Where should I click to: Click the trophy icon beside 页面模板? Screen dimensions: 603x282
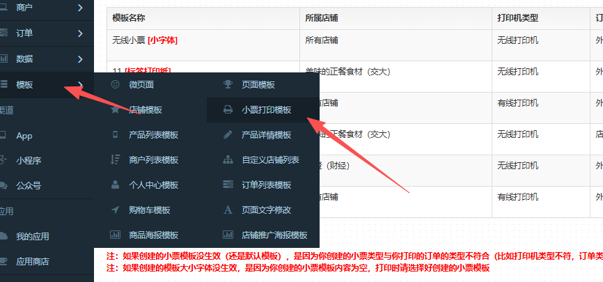pyautogui.click(x=228, y=84)
